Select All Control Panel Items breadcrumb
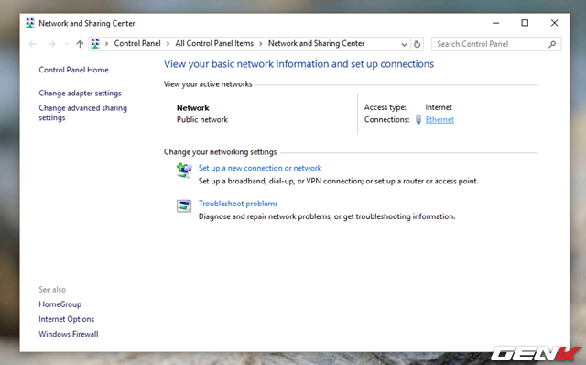The height and width of the screenshot is (365, 586). click(214, 43)
